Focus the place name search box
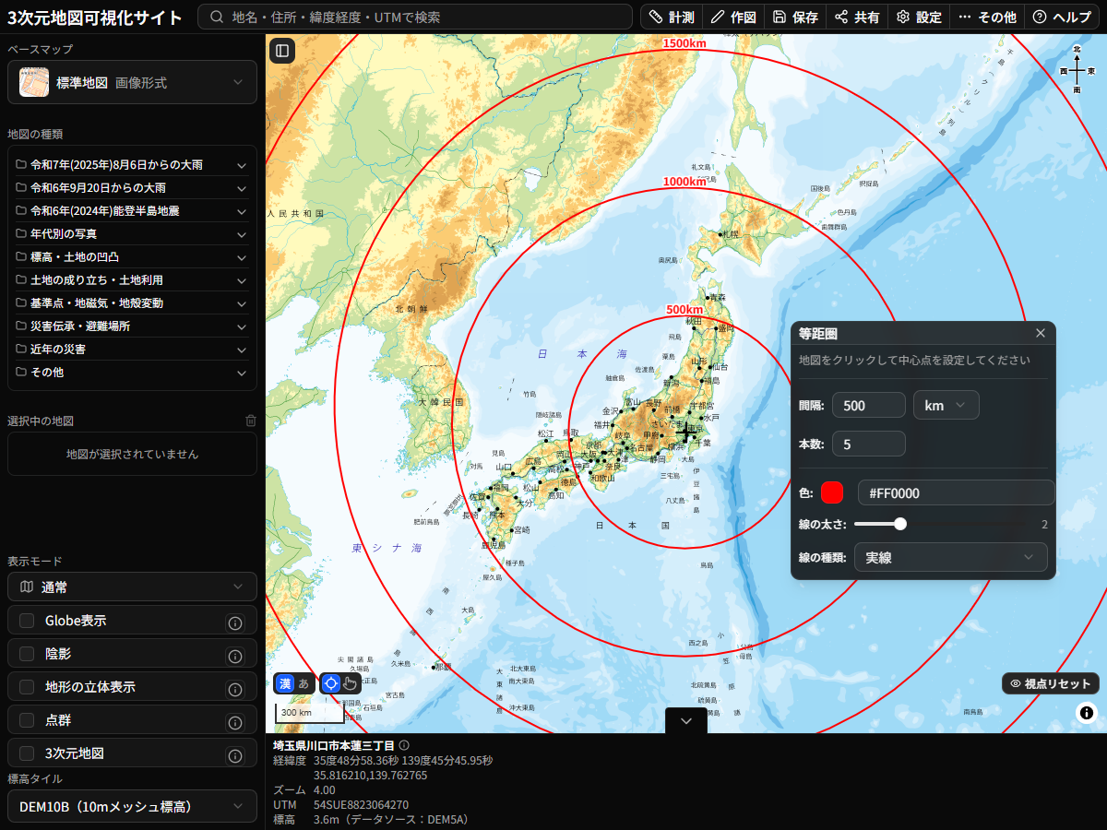The width and height of the screenshot is (1107, 830). [x=417, y=17]
